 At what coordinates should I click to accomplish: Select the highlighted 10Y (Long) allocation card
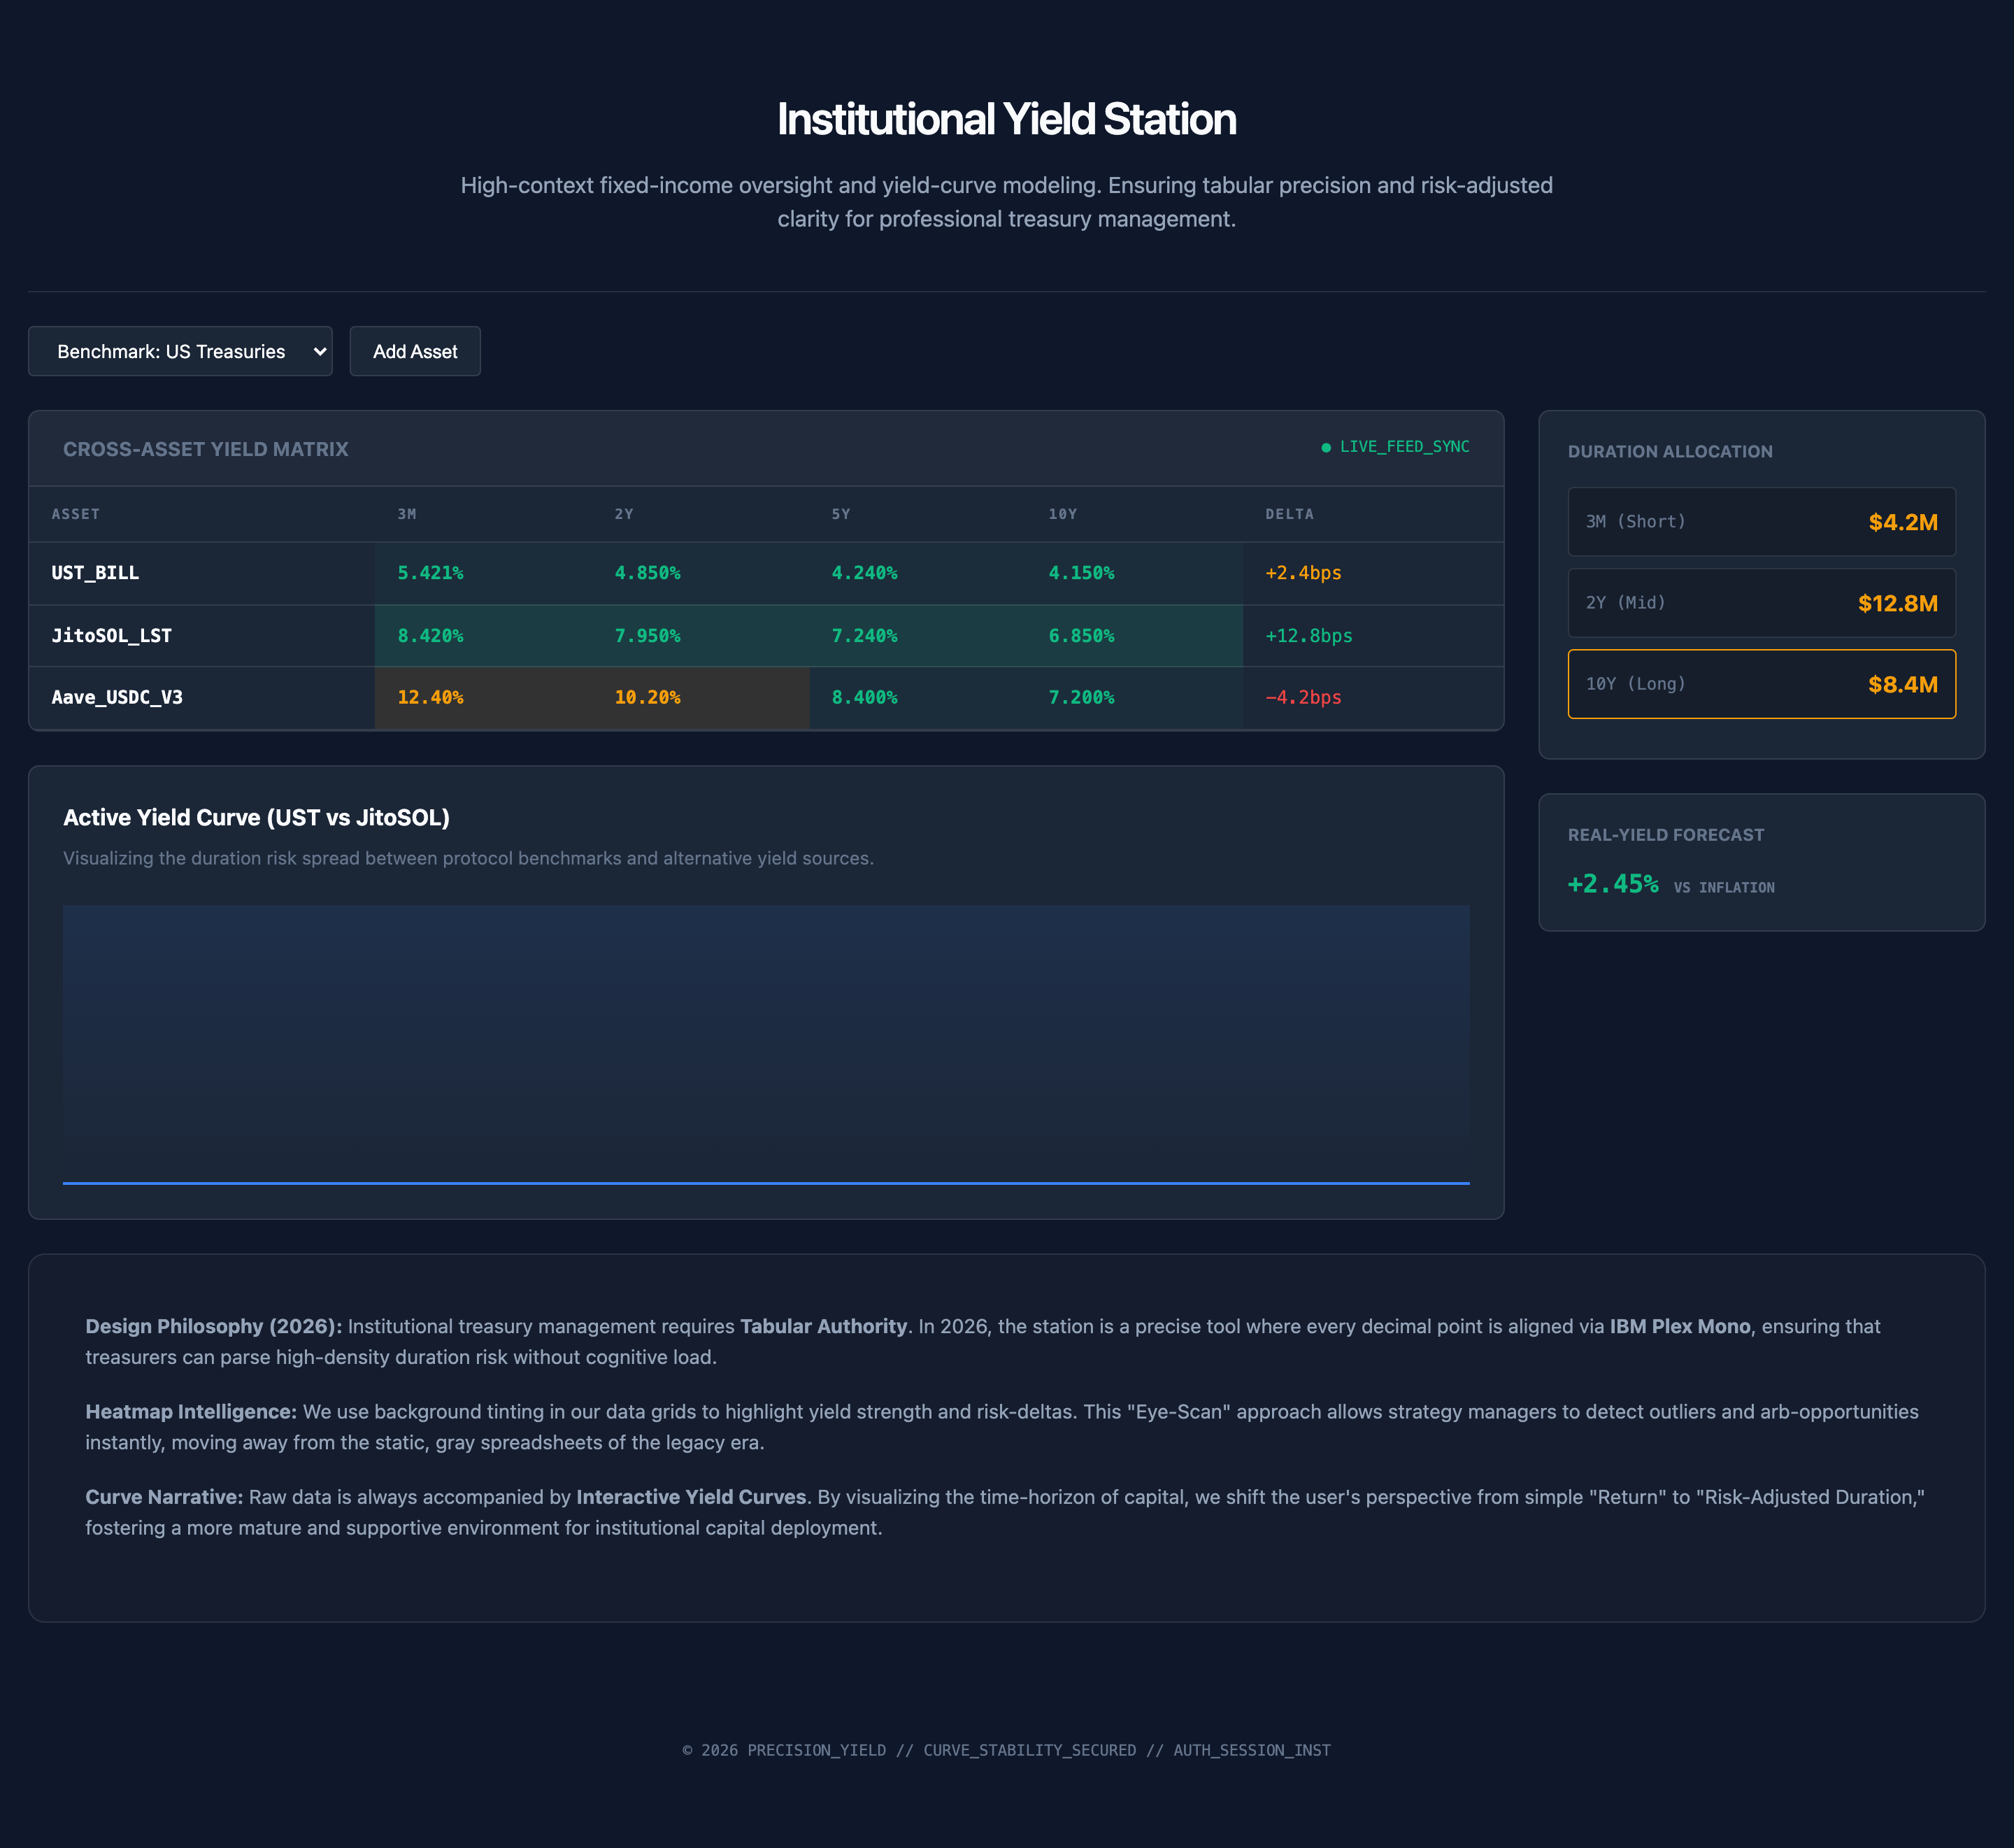(1761, 684)
